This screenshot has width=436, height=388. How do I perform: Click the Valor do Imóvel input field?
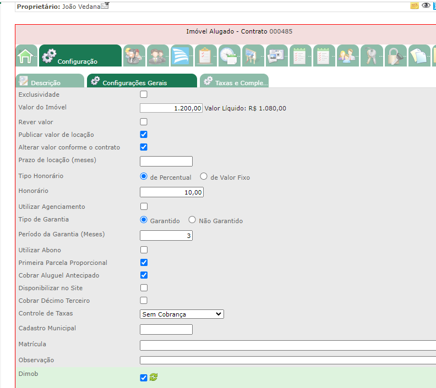pyautogui.click(x=171, y=108)
